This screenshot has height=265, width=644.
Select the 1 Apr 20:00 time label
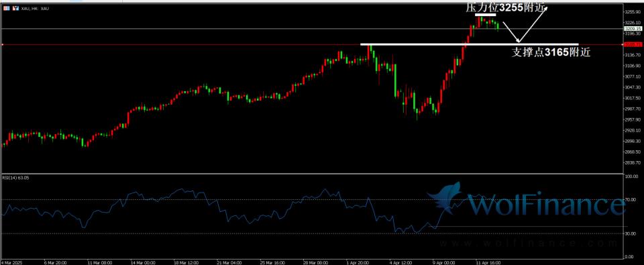[x=358, y=262]
